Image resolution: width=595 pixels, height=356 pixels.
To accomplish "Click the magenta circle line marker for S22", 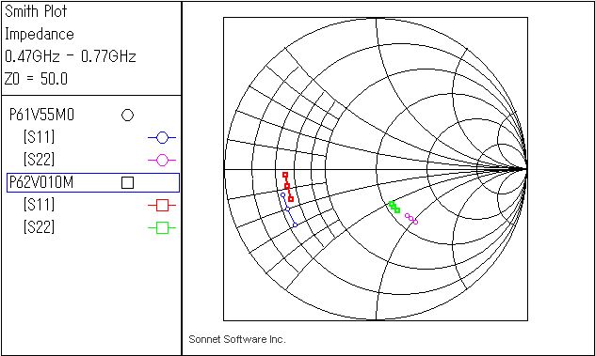I will click(162, 161).
